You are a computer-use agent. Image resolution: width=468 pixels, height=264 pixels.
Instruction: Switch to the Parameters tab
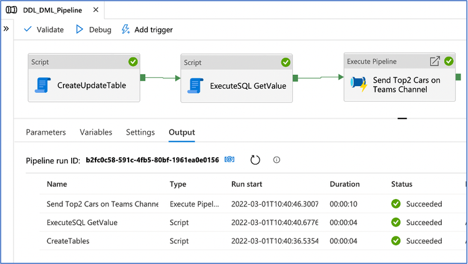tap(46, 132)
